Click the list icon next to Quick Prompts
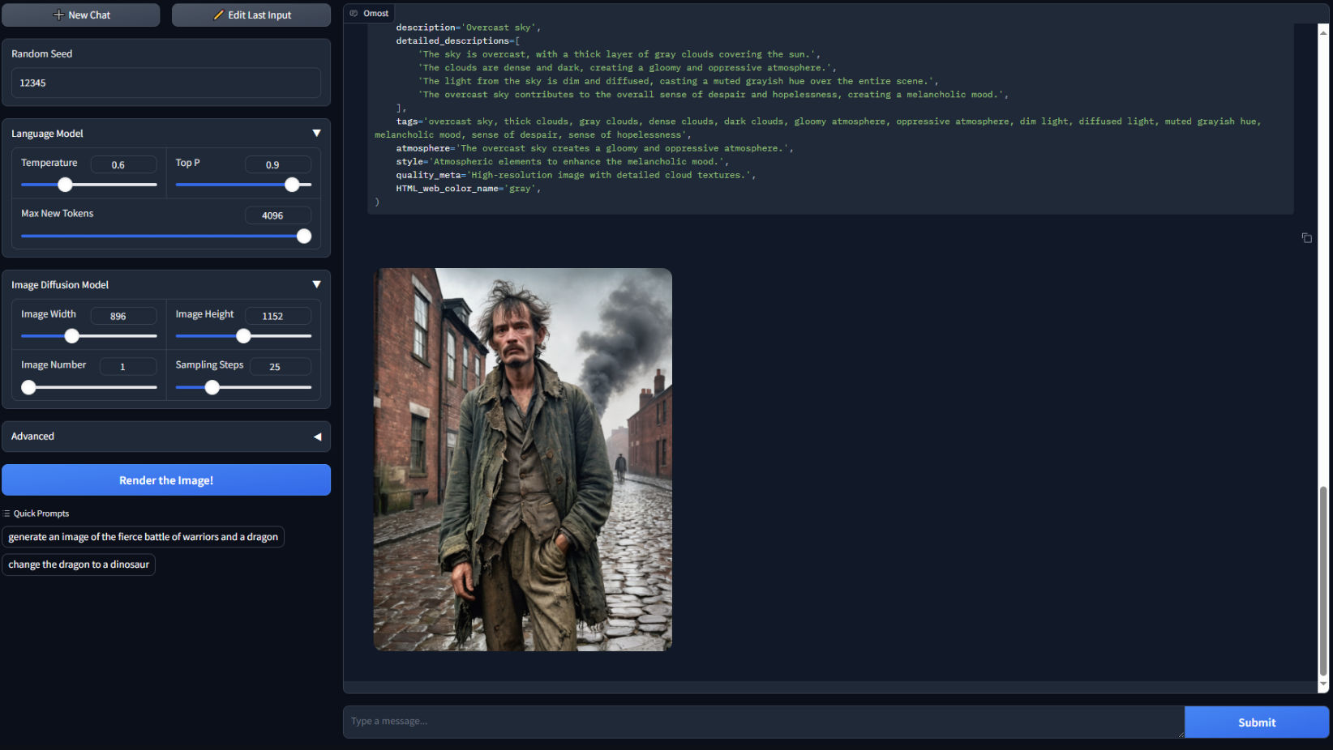 coord(6,513)
